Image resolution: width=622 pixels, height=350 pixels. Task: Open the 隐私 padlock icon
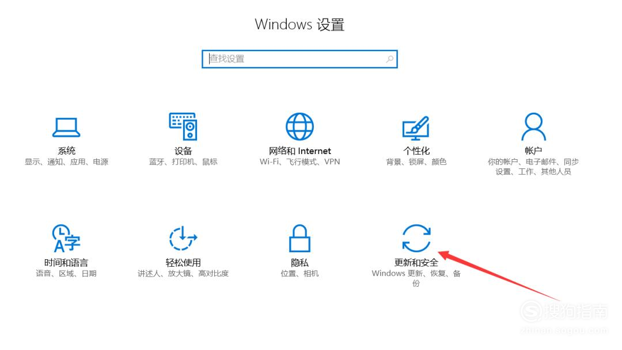point(299,239)
